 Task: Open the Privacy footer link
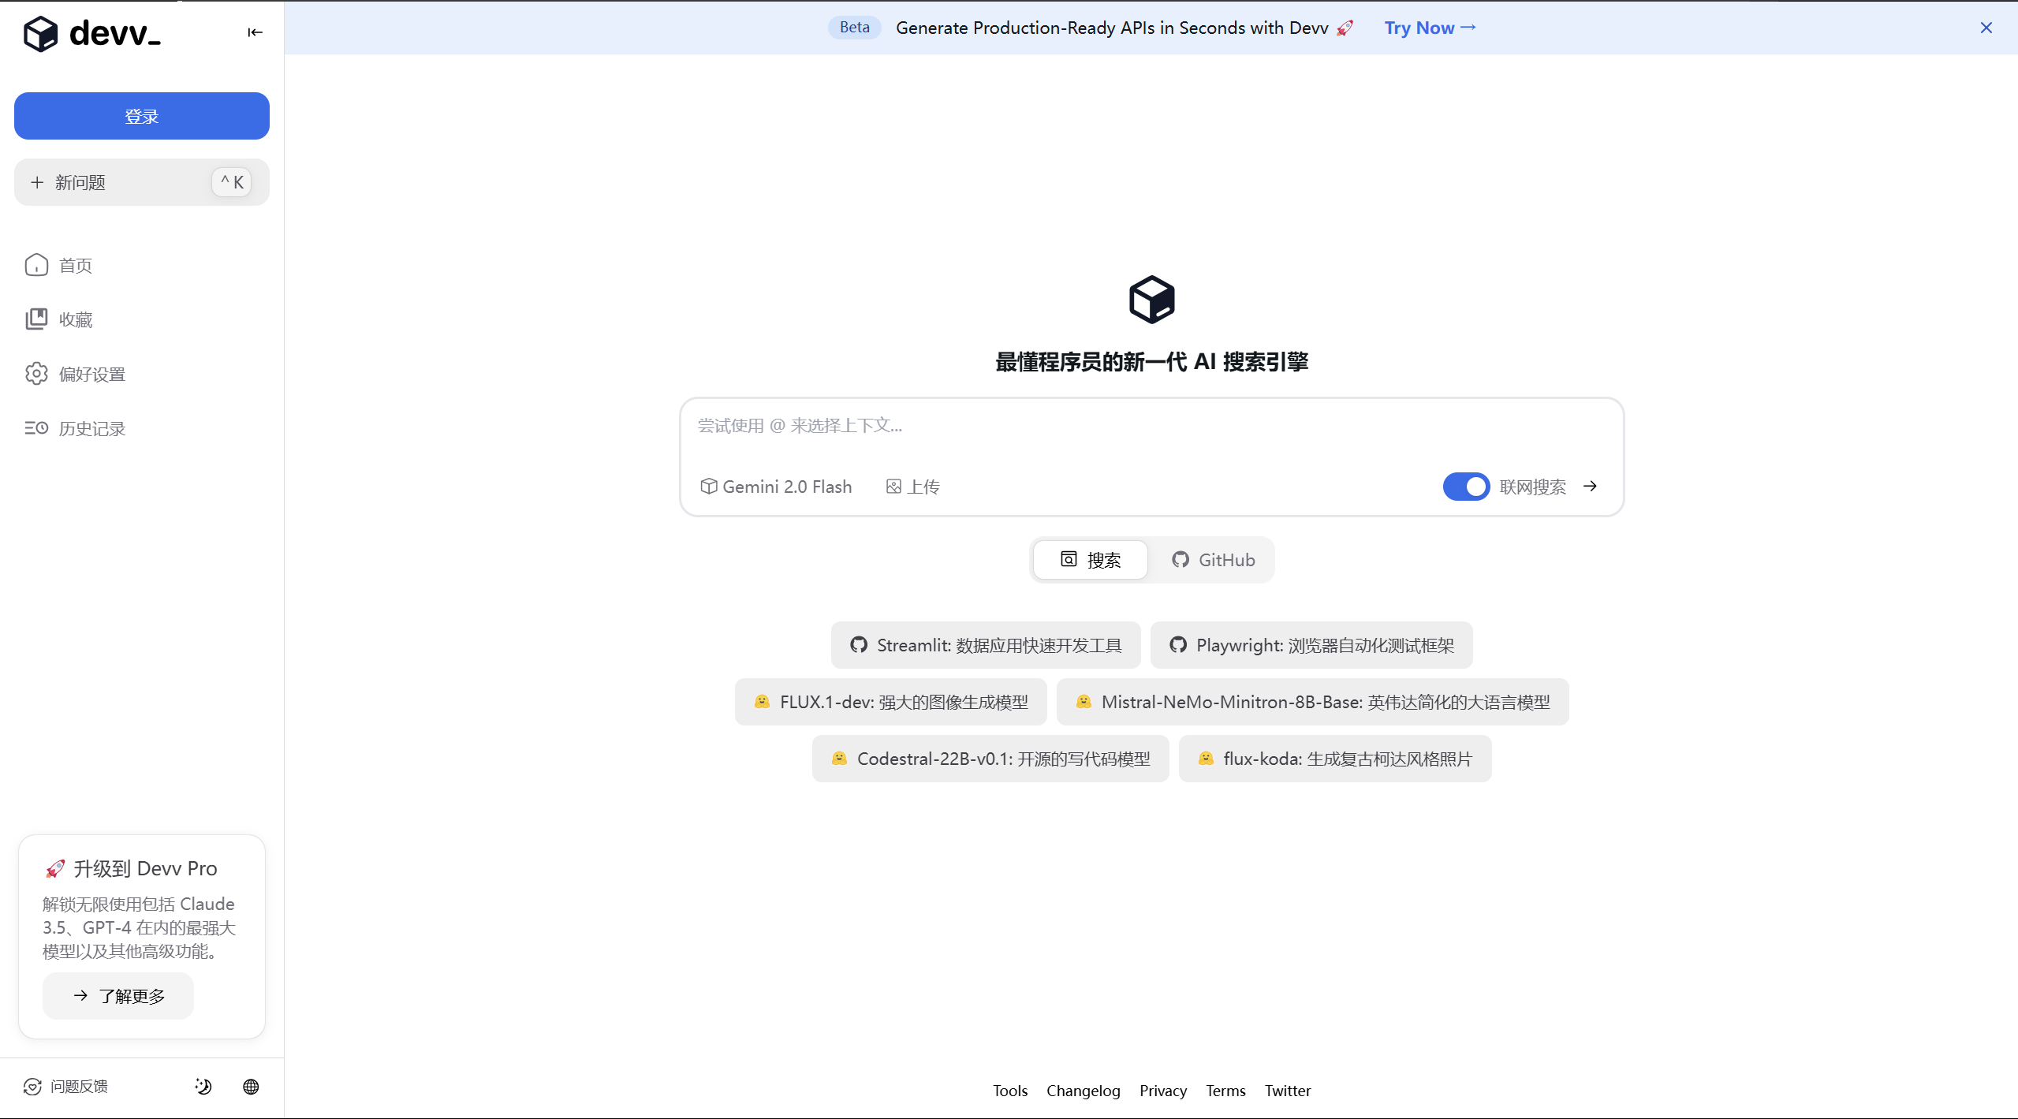pyautogui.click(x=1163, y=1091)
